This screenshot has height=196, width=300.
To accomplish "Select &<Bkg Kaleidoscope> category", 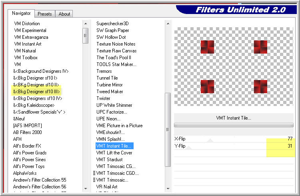I will click(34, 105).
